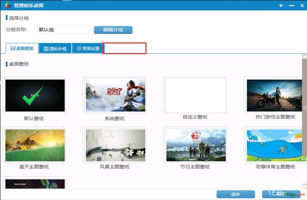Viewport: 307px width, 200px height.
Task: Pick the 盛天主题壁纸 thumbnail
Action: coord(35,146)
